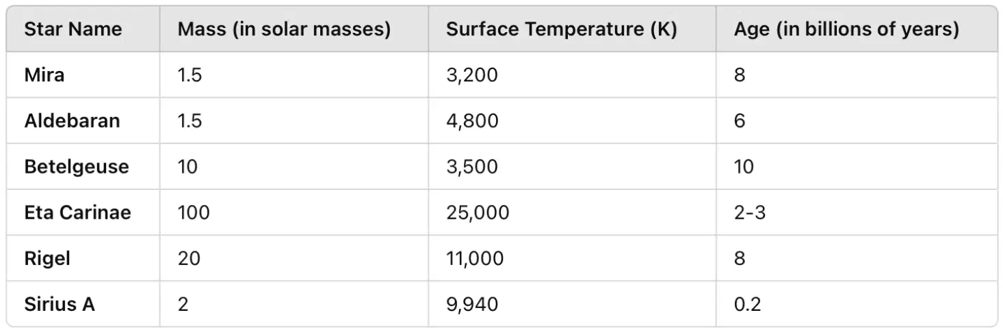Image resolution: width=1003 pixels, height=332 pixels.
Task: Click the 3,500 temperature for Betelgeuse
Action: [x=472, y=167]
